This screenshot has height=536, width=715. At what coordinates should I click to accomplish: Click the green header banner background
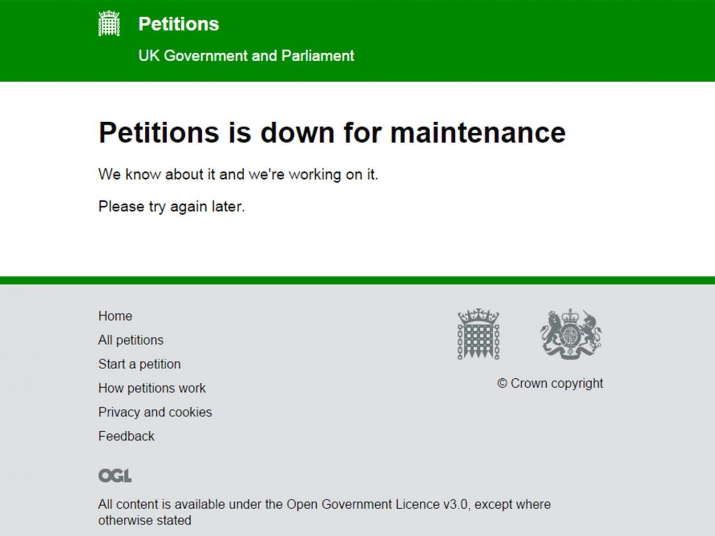(523, 41)
